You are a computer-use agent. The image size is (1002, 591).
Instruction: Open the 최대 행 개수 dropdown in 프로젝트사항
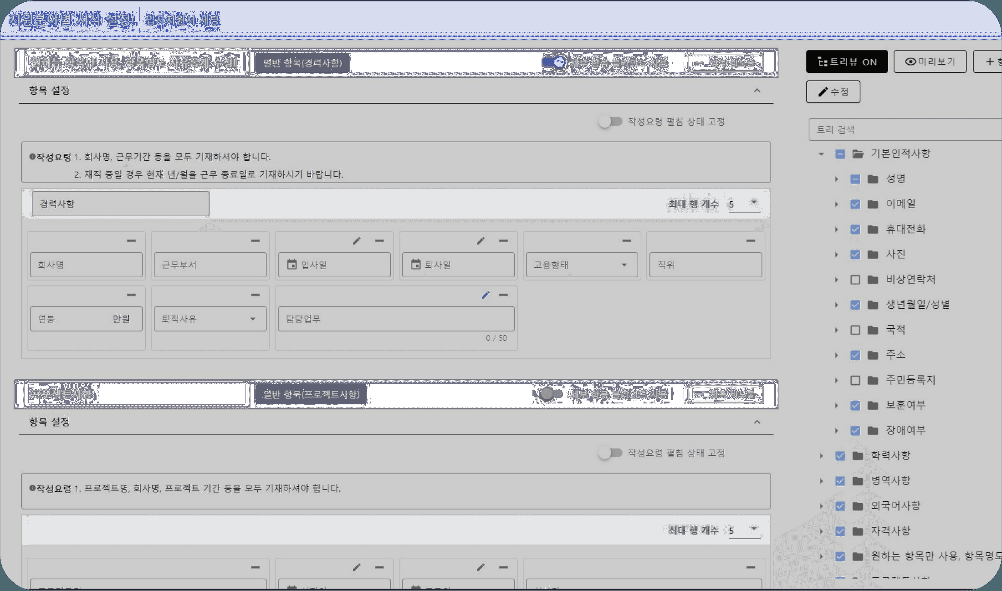click(x=744, y=530)
